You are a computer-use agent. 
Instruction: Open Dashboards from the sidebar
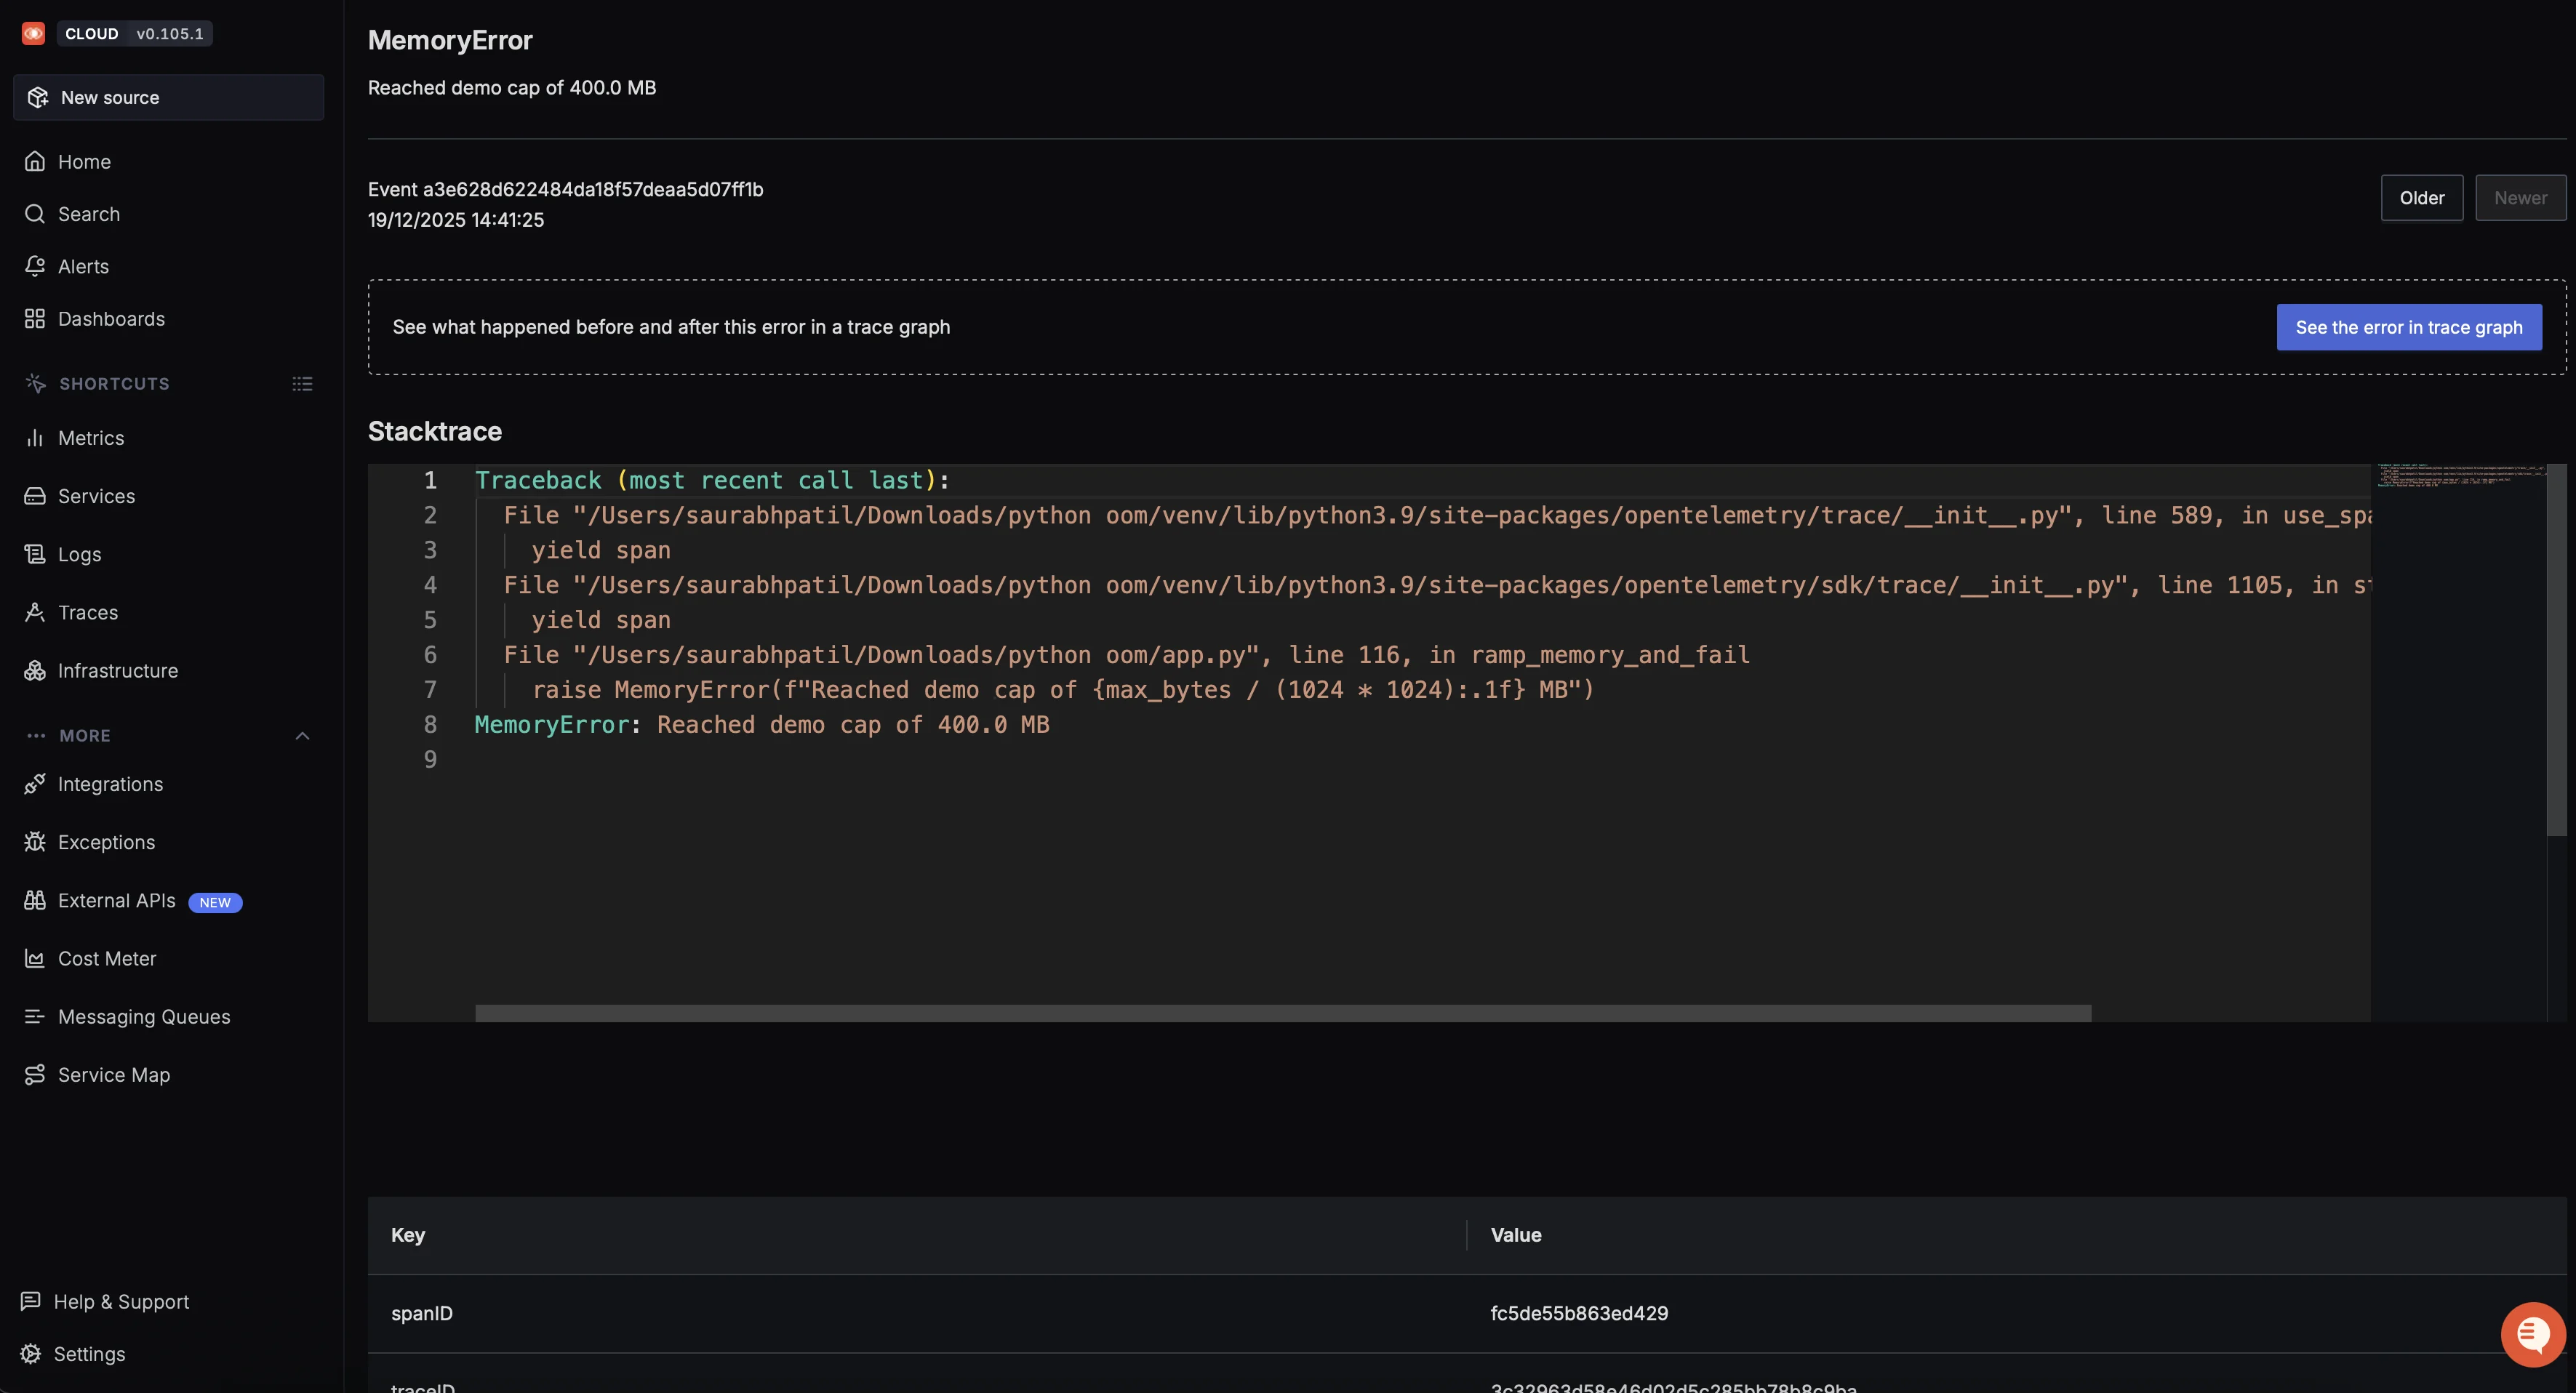point(110,318)
